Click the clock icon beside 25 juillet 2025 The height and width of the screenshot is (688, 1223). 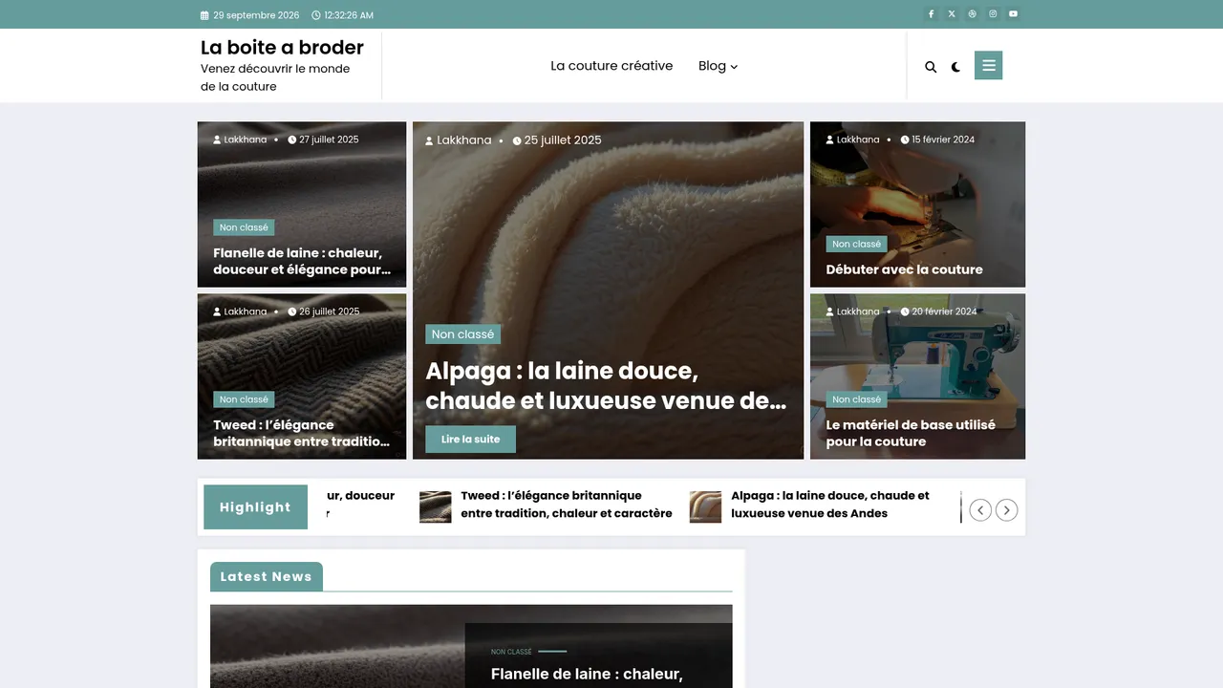517,140
